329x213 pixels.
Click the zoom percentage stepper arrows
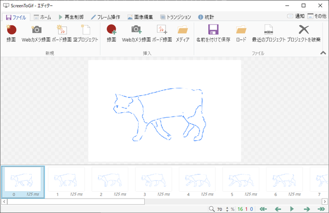coord(227,209)
